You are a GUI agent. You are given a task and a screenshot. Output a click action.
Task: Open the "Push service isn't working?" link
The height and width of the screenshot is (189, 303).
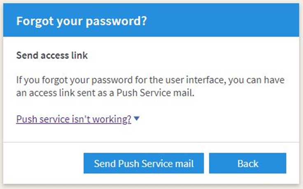[74, 119]
